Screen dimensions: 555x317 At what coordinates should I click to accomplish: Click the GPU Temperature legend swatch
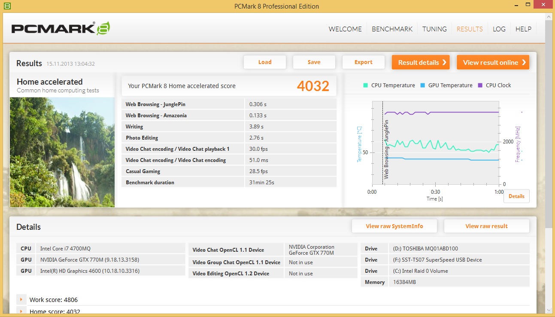coord(422,85)
